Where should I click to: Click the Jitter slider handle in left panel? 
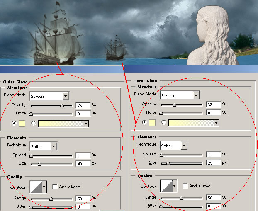31,207
